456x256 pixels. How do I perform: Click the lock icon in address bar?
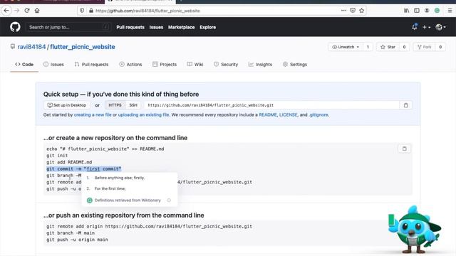[x=91, y=11]
